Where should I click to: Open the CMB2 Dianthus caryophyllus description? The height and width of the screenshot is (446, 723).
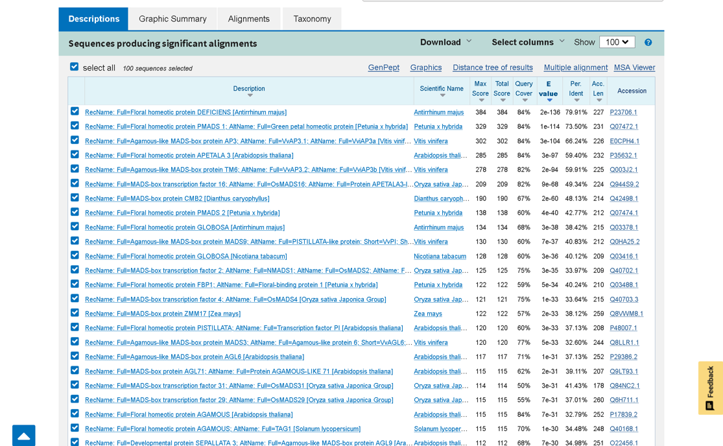[177, 198]
